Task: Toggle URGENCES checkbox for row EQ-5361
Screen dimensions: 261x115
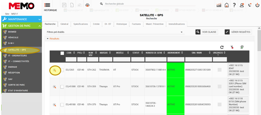Action: pyautogui.click(x=220, y=70)
